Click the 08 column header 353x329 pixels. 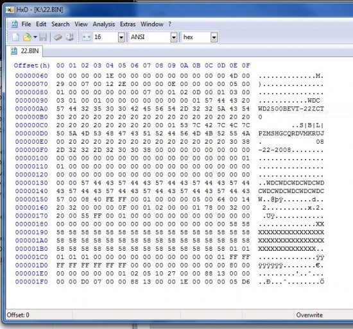(159, 65)
